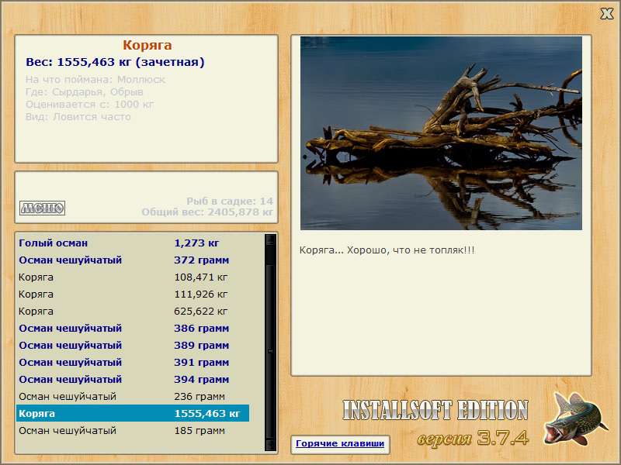Select the Осман чешуйчатый 185 грамм row
The image size is (621, 465).
133,430
